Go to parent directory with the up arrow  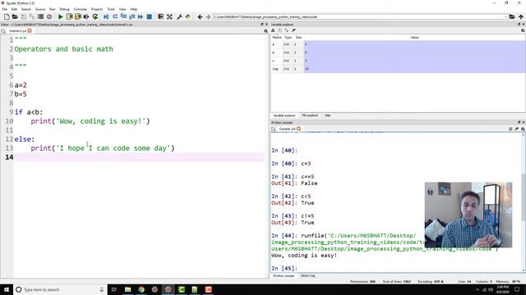click(520, 16)
